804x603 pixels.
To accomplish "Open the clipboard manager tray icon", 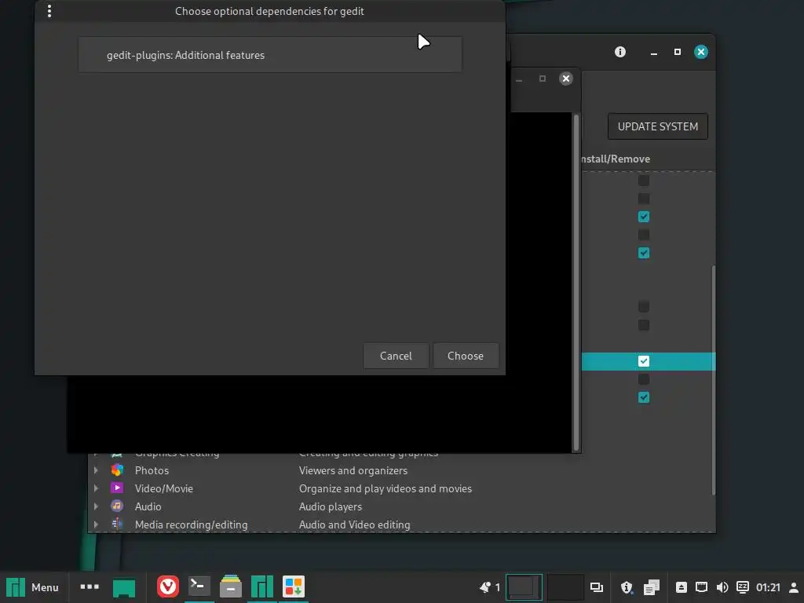I will pos(652,587).
